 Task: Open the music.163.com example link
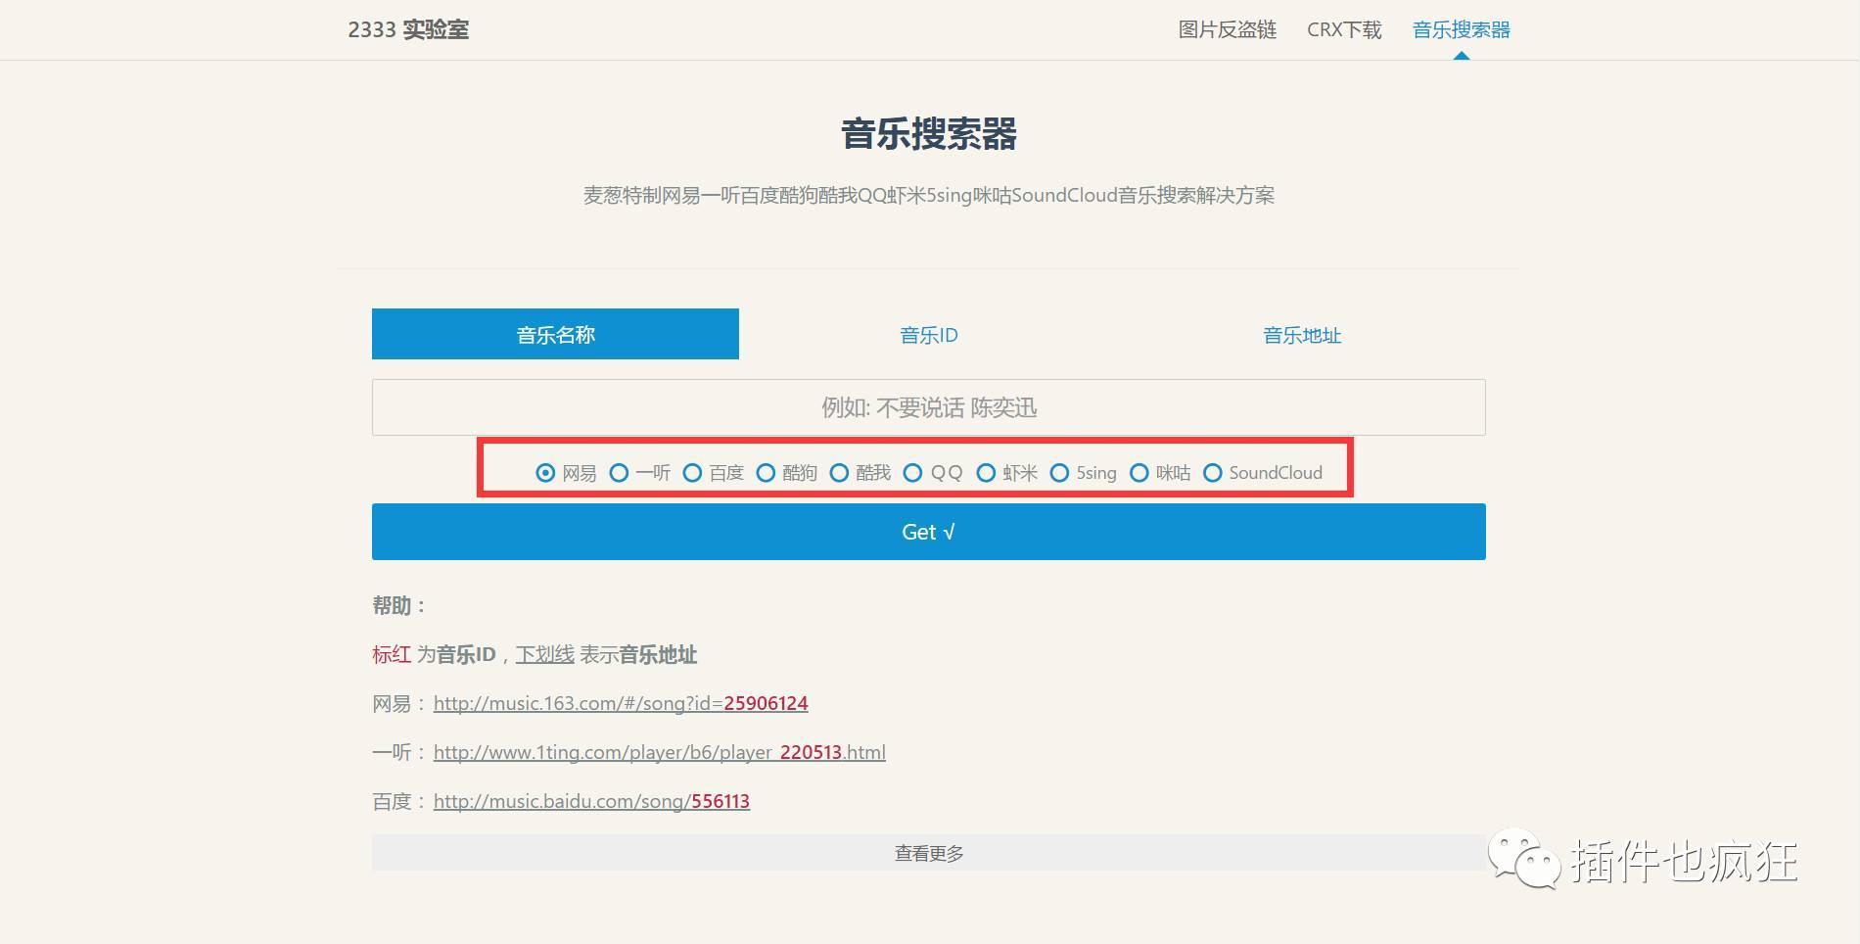click(621, 703)
